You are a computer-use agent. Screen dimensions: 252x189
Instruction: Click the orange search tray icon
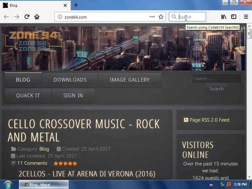(x=228, y=184)
